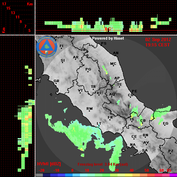
Task: Click the '40' dBZ scale value
Action: (x=132, y=170)
